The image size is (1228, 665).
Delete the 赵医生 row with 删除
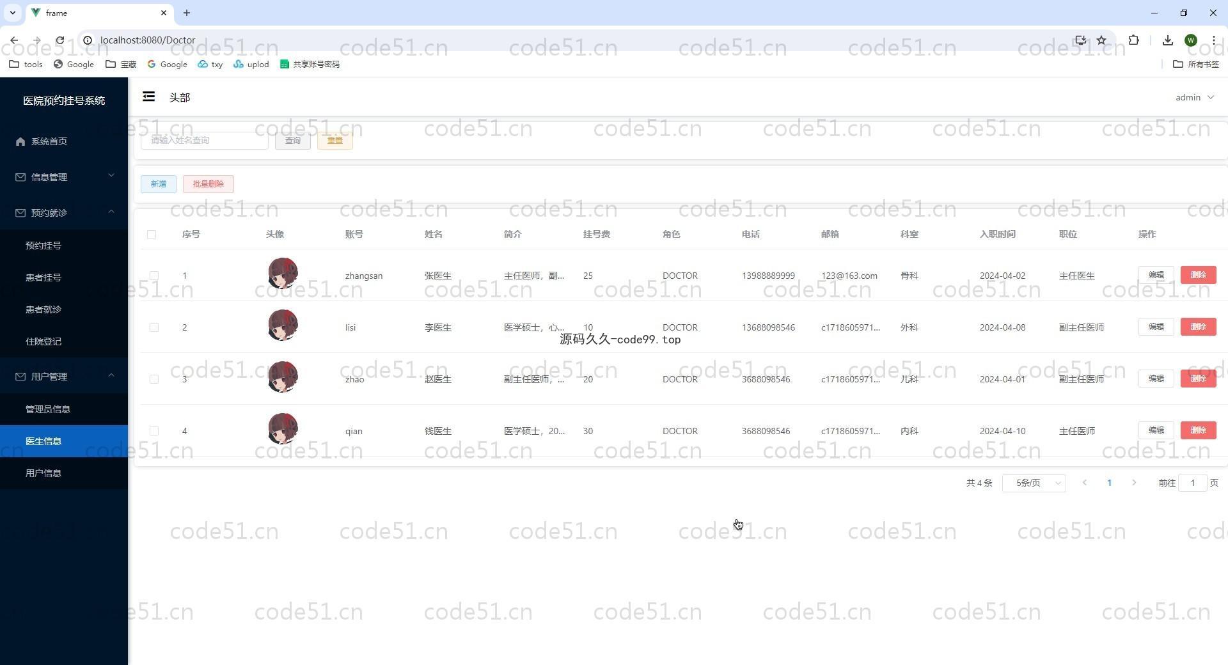1198,379
